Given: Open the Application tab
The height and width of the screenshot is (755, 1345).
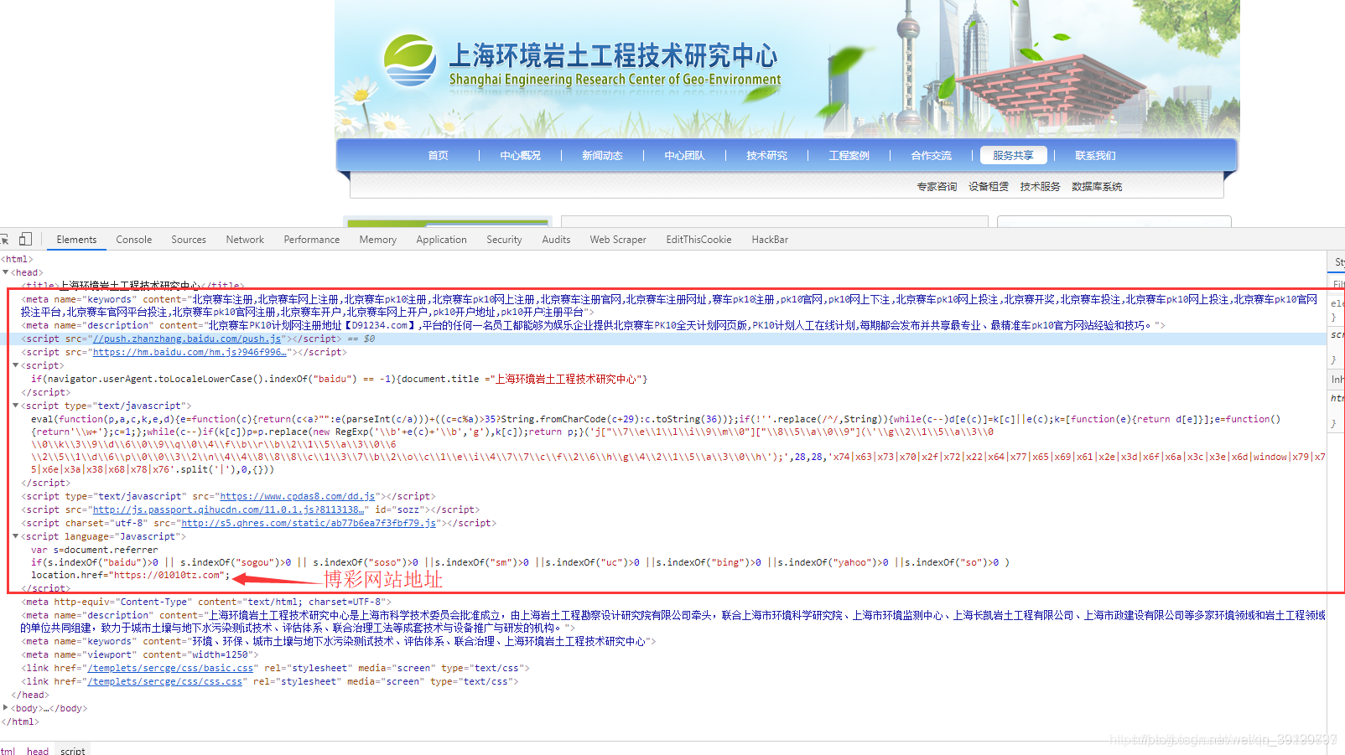Looking at the screenshot, I should point(442,240).
